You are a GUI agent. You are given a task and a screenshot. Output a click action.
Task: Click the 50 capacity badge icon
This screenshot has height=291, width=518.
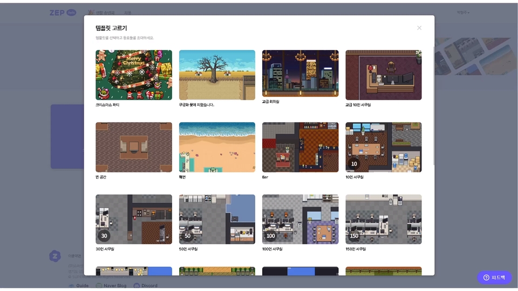187,235
